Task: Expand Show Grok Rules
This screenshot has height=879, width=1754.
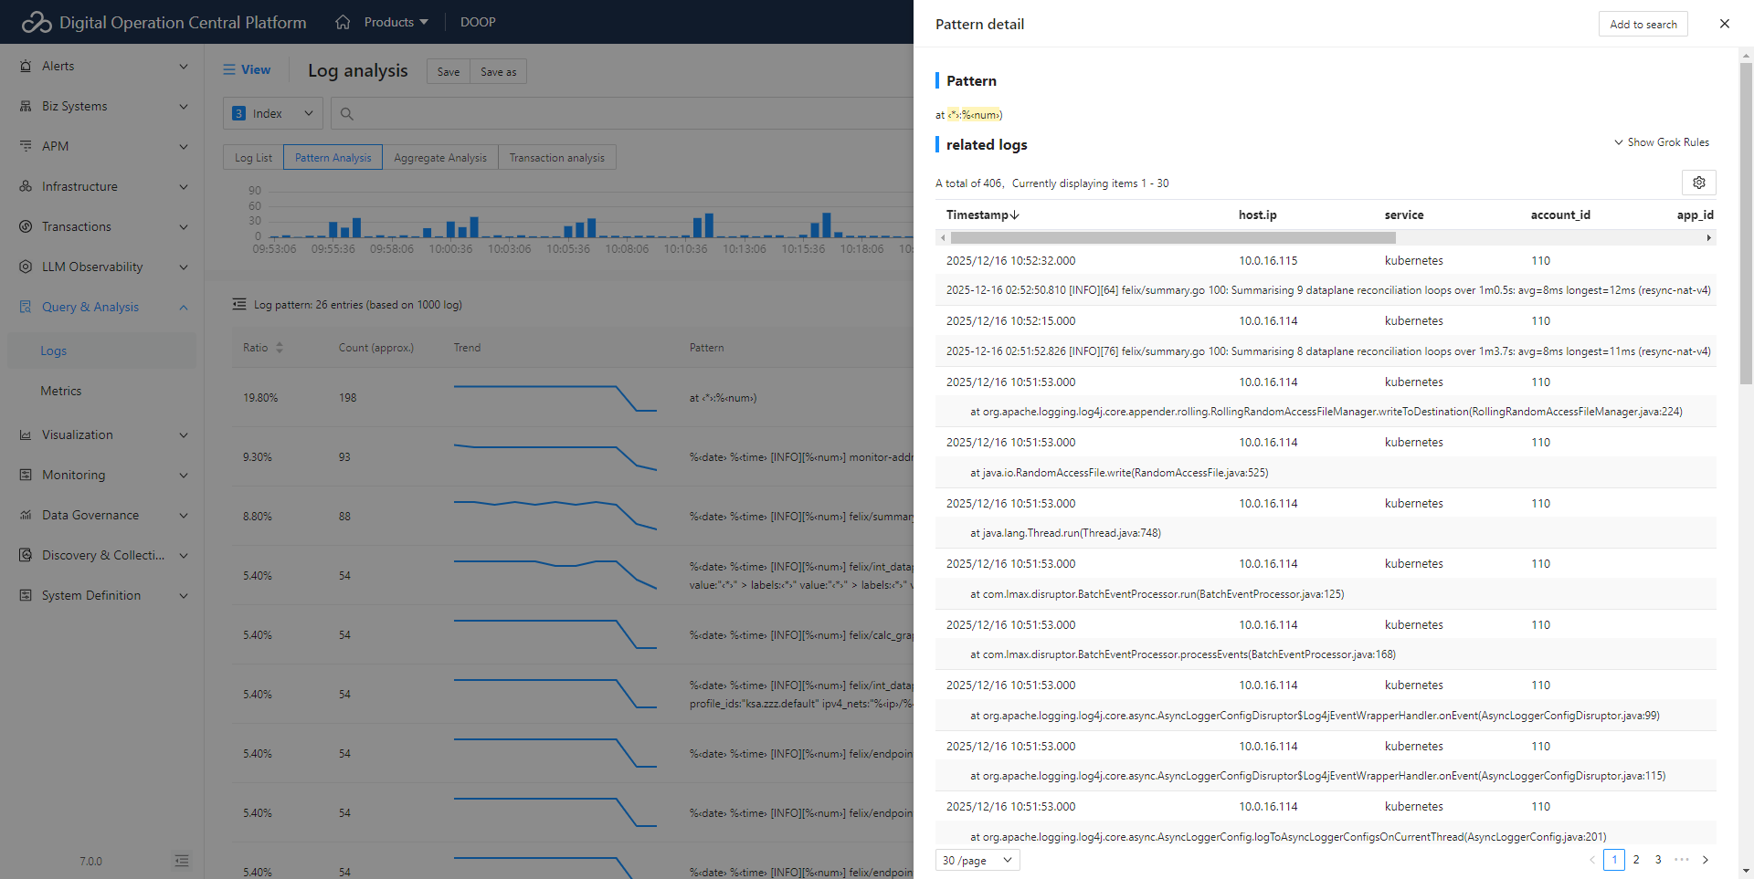Action: coord(1662,141)
